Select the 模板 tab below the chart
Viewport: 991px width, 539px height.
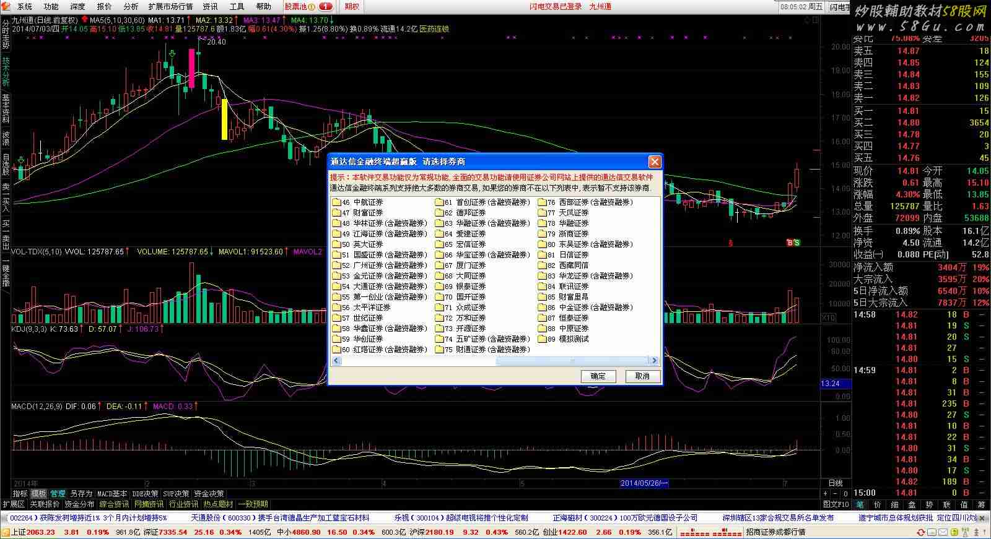point(39,494)
